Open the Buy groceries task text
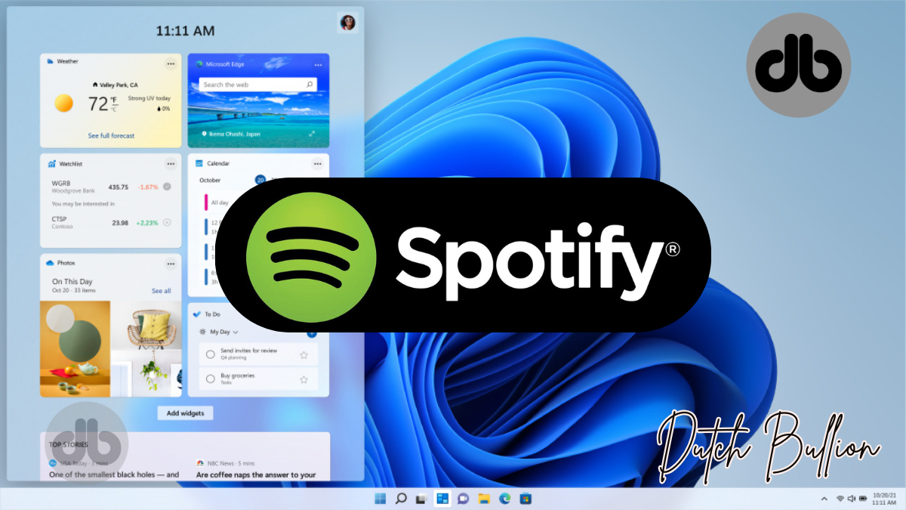This screenshot has height=510, width=906. pyautogui.click(x=237, y=376)
